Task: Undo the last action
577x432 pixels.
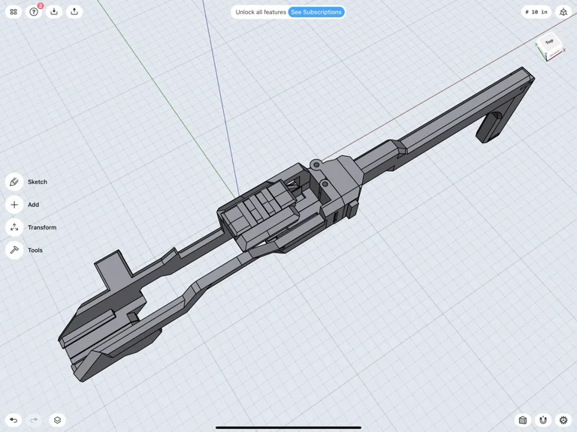Action: click(14, 420)
